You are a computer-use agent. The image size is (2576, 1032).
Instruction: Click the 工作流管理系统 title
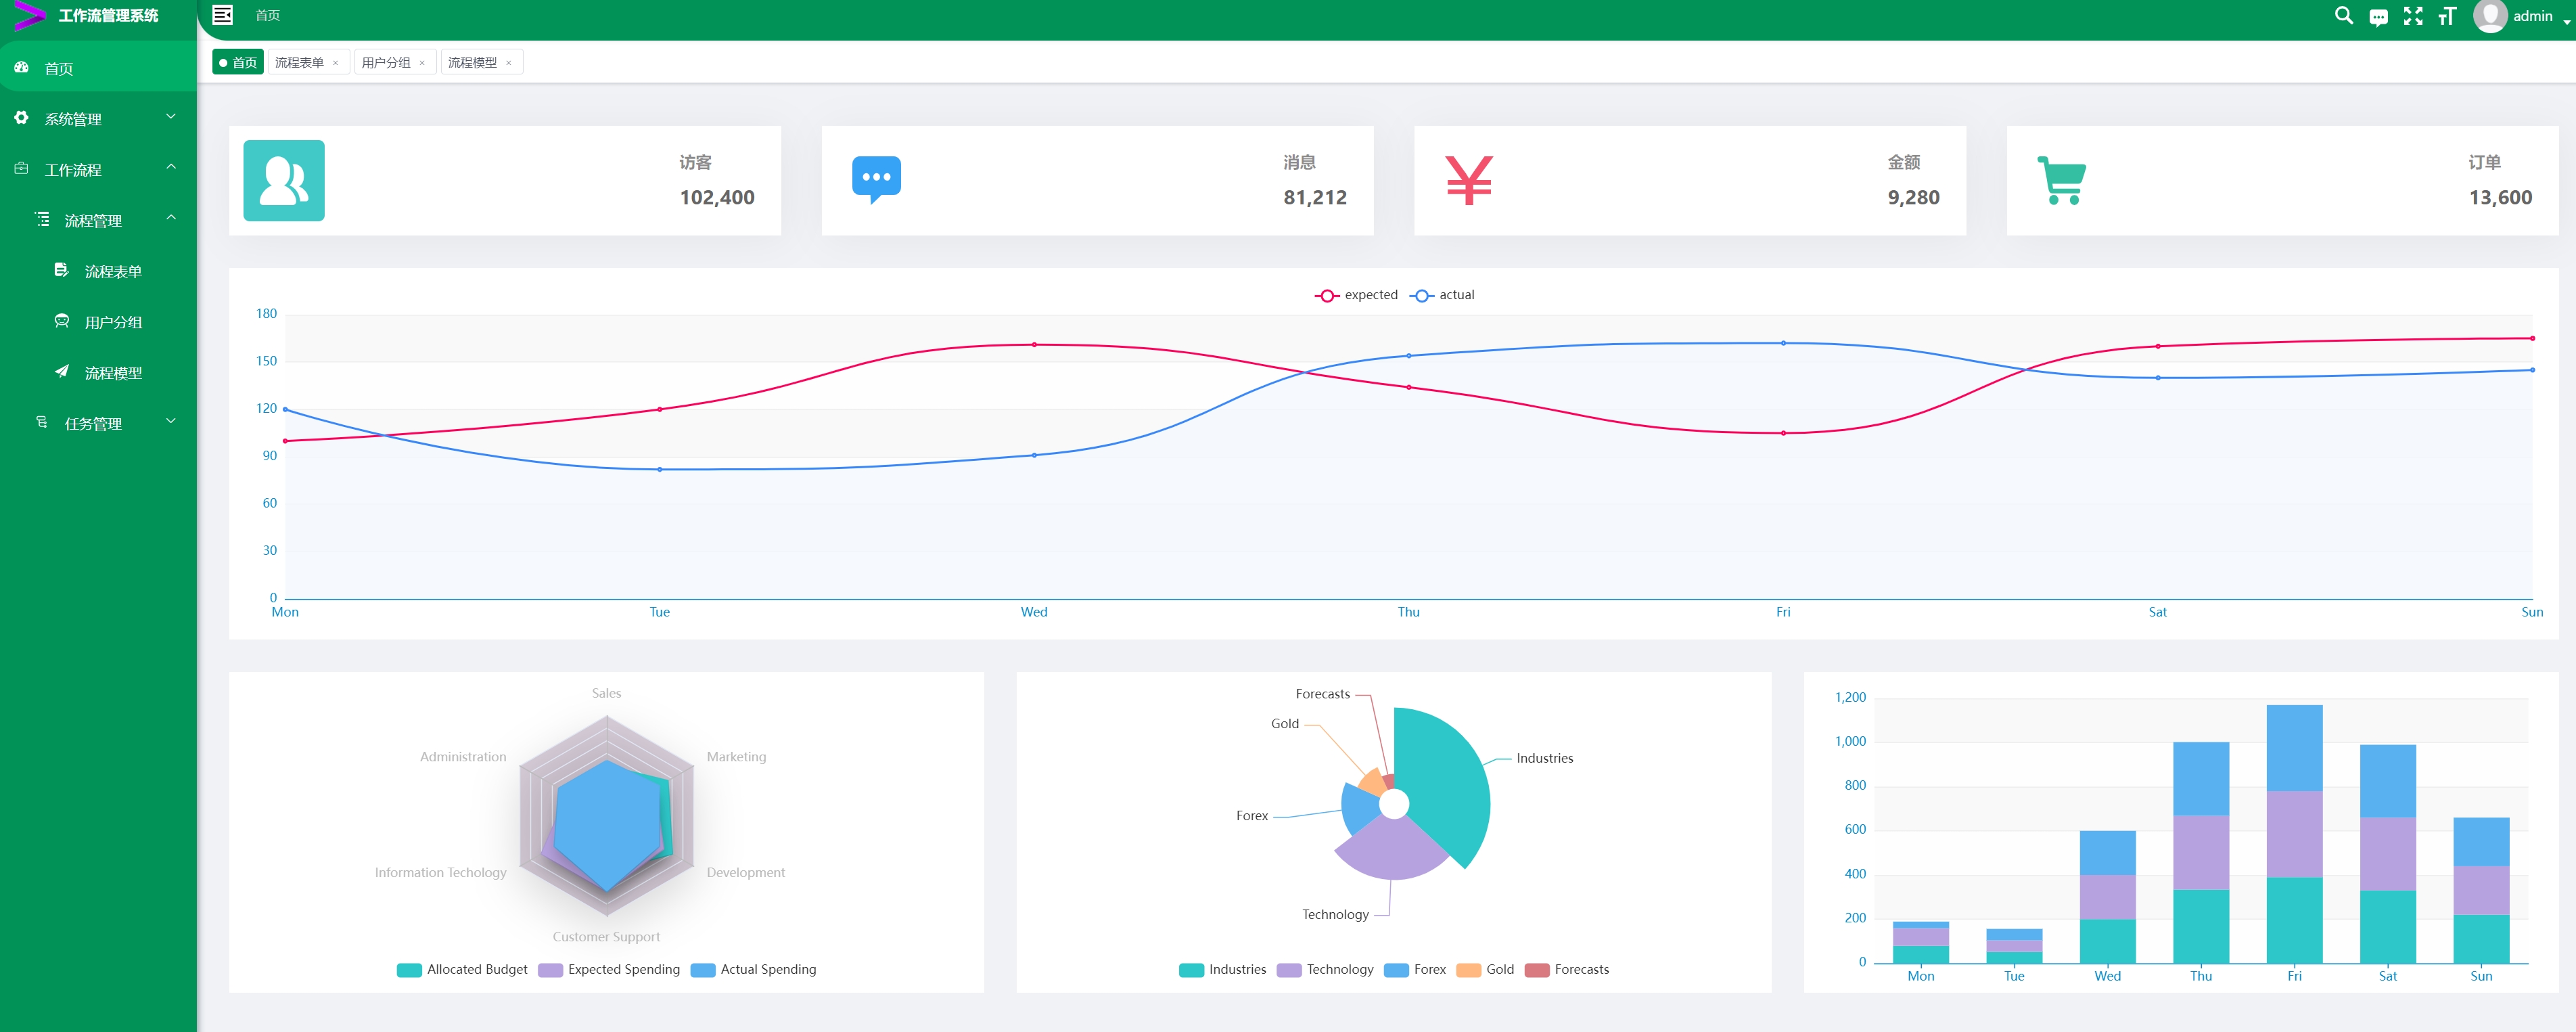[x=108, y=15]
